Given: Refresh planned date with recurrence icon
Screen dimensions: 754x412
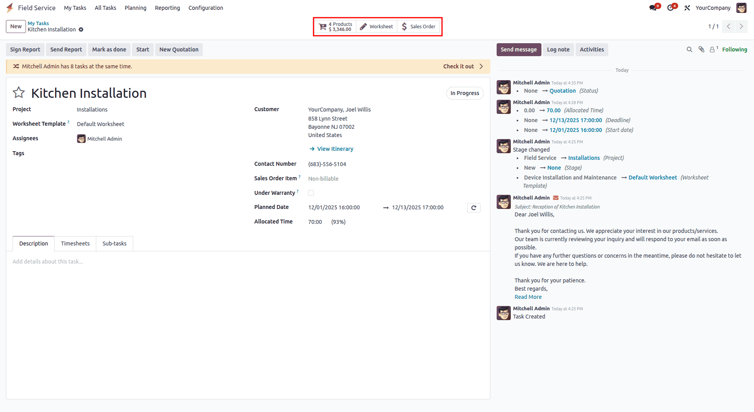Looking at the screenshot, I should [473, 207].
